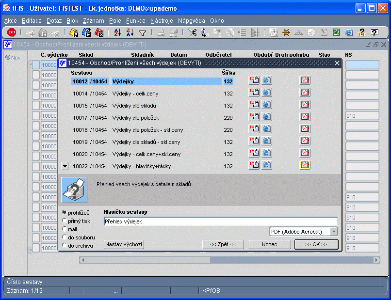Choose the mail output radio button

[65, 229]
